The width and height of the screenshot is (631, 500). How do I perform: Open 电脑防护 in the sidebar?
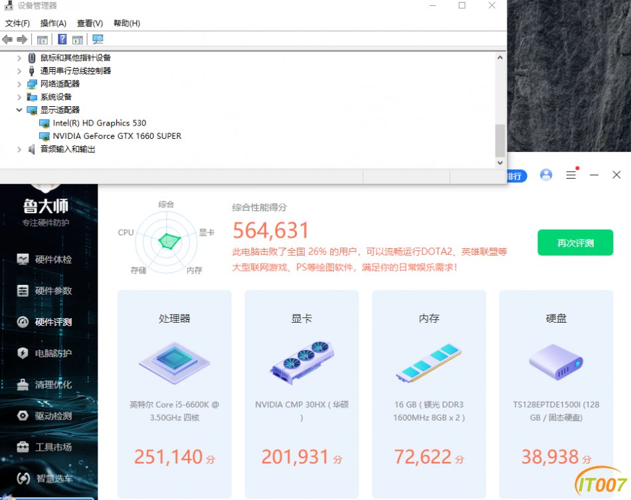pos(45,353)
